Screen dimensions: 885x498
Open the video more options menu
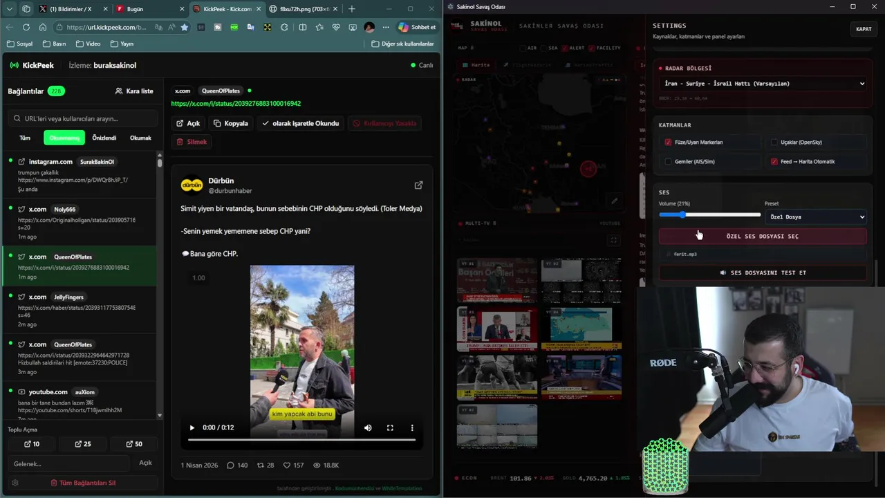[412, 427]
